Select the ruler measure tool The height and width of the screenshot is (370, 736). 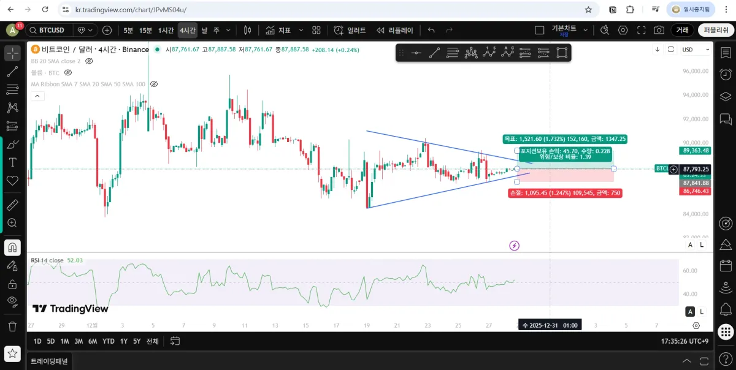pos(12,205)
